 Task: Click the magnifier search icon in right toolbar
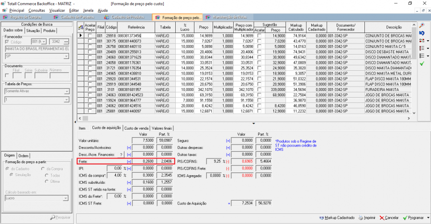tap(421, 25)
